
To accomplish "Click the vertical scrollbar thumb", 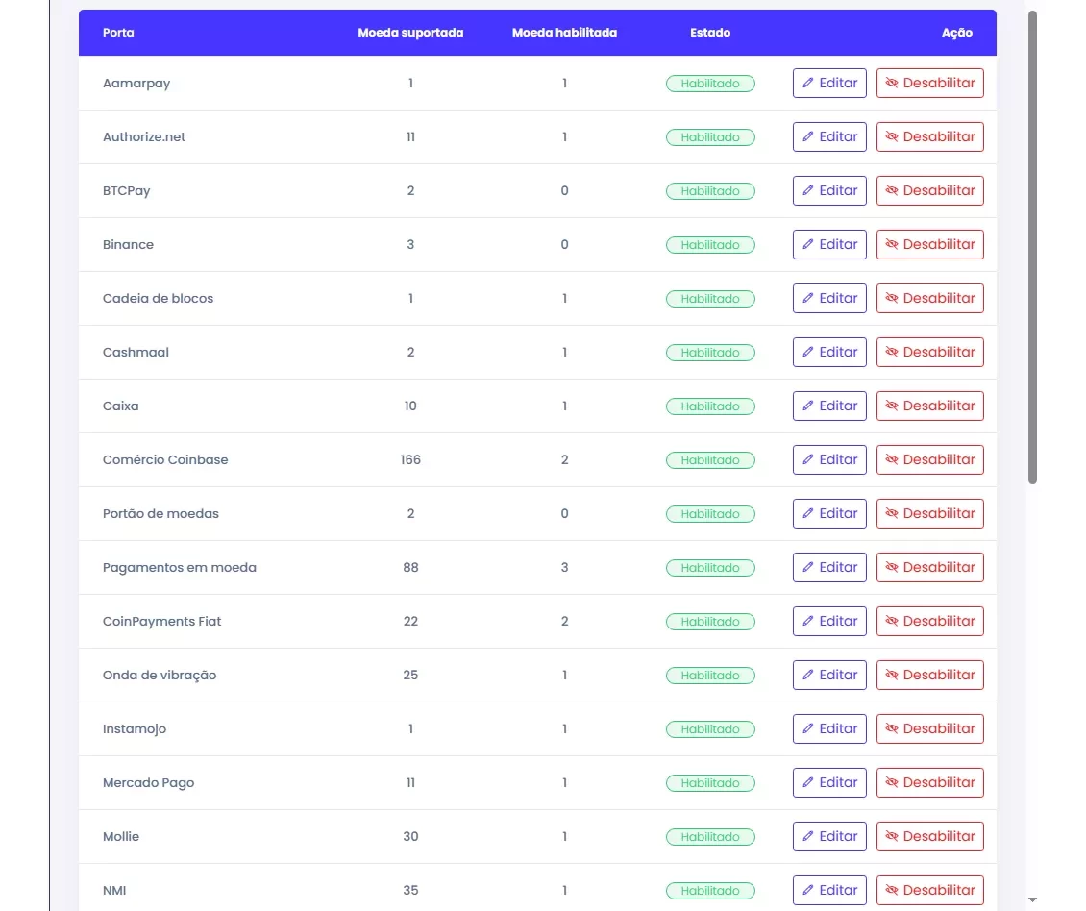I will coord(1032,247).
